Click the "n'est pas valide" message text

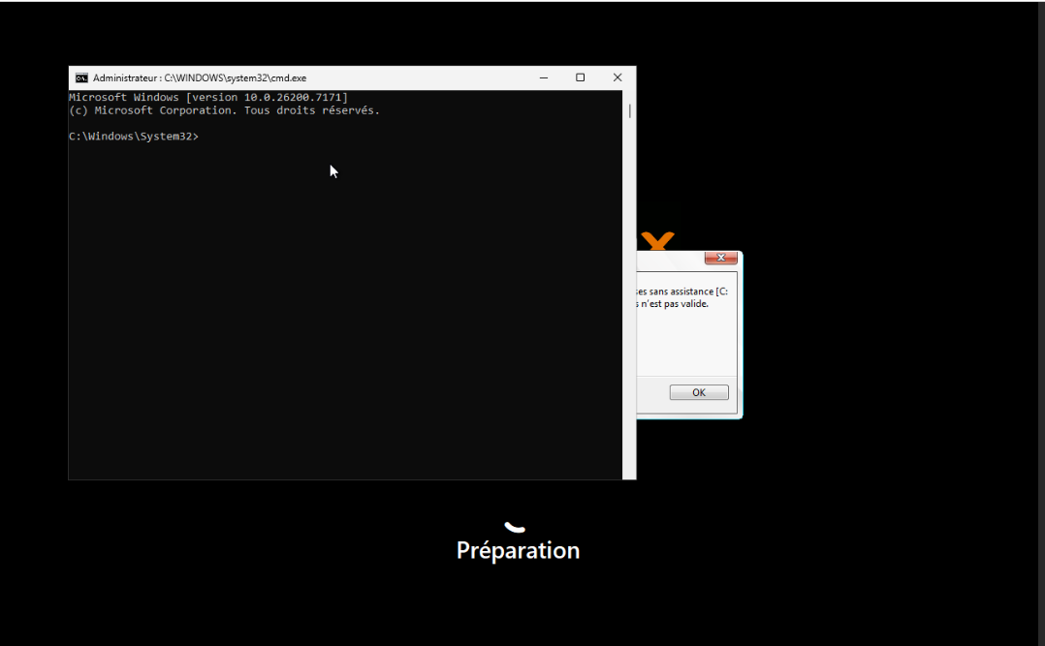point(675,304)
